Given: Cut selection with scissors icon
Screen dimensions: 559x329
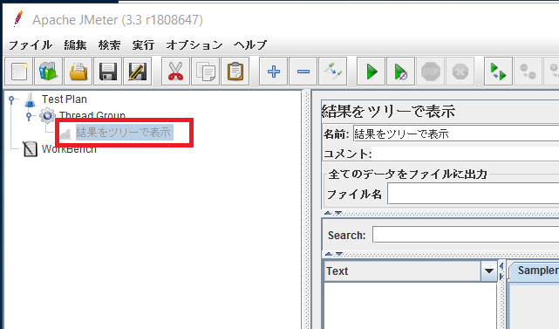Looking at the screenshot, I should pos(175,72).
